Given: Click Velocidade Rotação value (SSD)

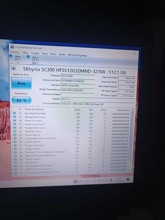Looking at the screenshot, I should point(126,87).
